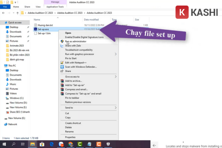Open đánh giá map folder
The image size is (222, 148).
(x=15, y=60)
